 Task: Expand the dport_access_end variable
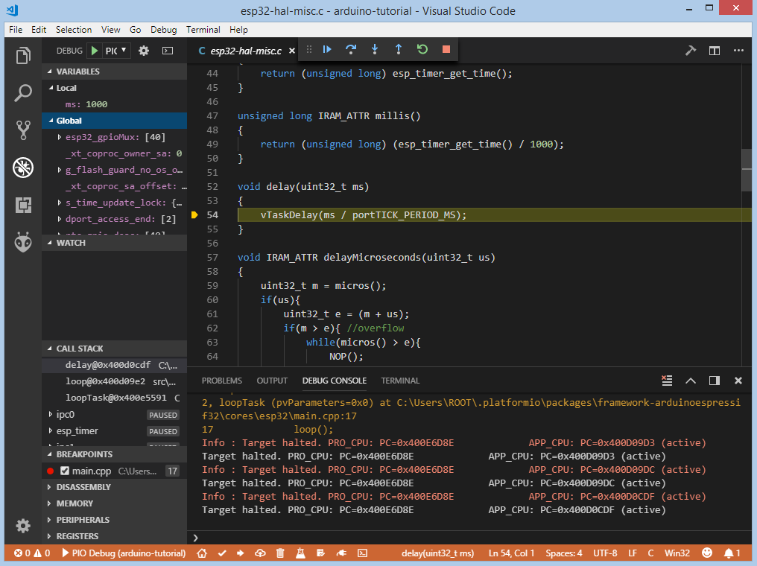(x=59, y=219)
